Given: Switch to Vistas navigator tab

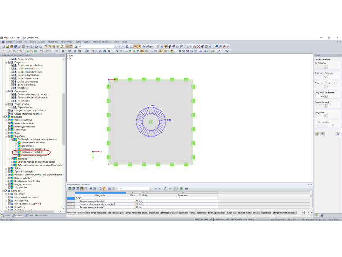Looking at the screenshot, I should [x=29, y=216].
